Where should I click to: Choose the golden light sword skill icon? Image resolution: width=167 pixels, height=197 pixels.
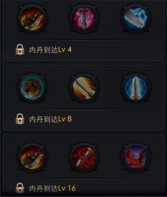coord(84,88)
